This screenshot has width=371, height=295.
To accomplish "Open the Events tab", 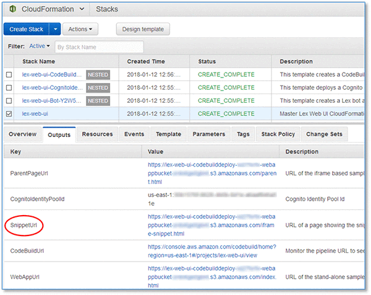I will coord(134,134).
